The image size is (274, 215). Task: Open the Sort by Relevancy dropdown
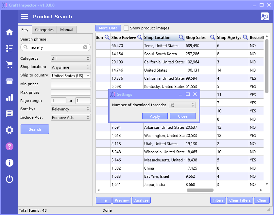coord(71,109)
